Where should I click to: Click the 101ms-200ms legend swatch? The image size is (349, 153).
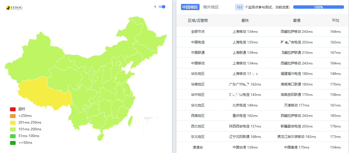coord(13,129)
